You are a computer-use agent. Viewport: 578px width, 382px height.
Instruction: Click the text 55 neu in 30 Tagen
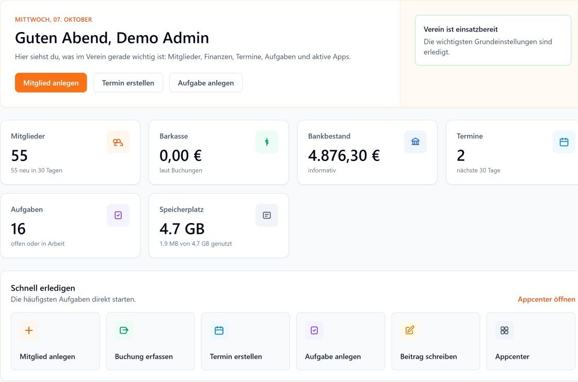37,170
